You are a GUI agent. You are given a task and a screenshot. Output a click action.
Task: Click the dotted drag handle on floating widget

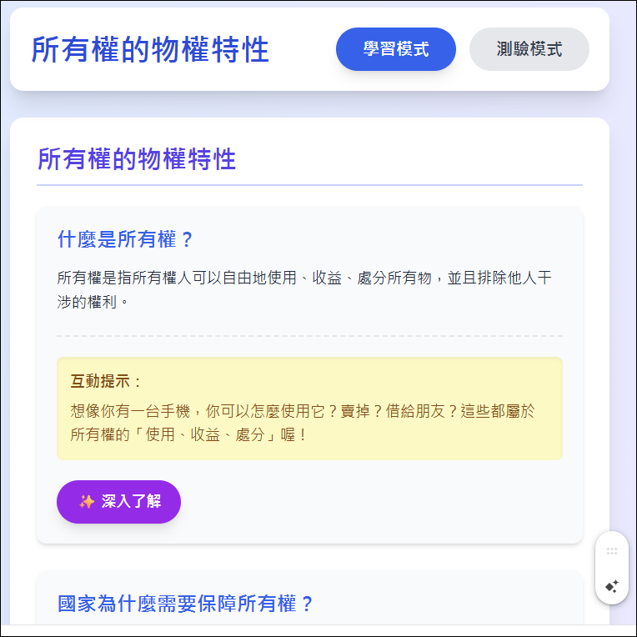(612, 551)
